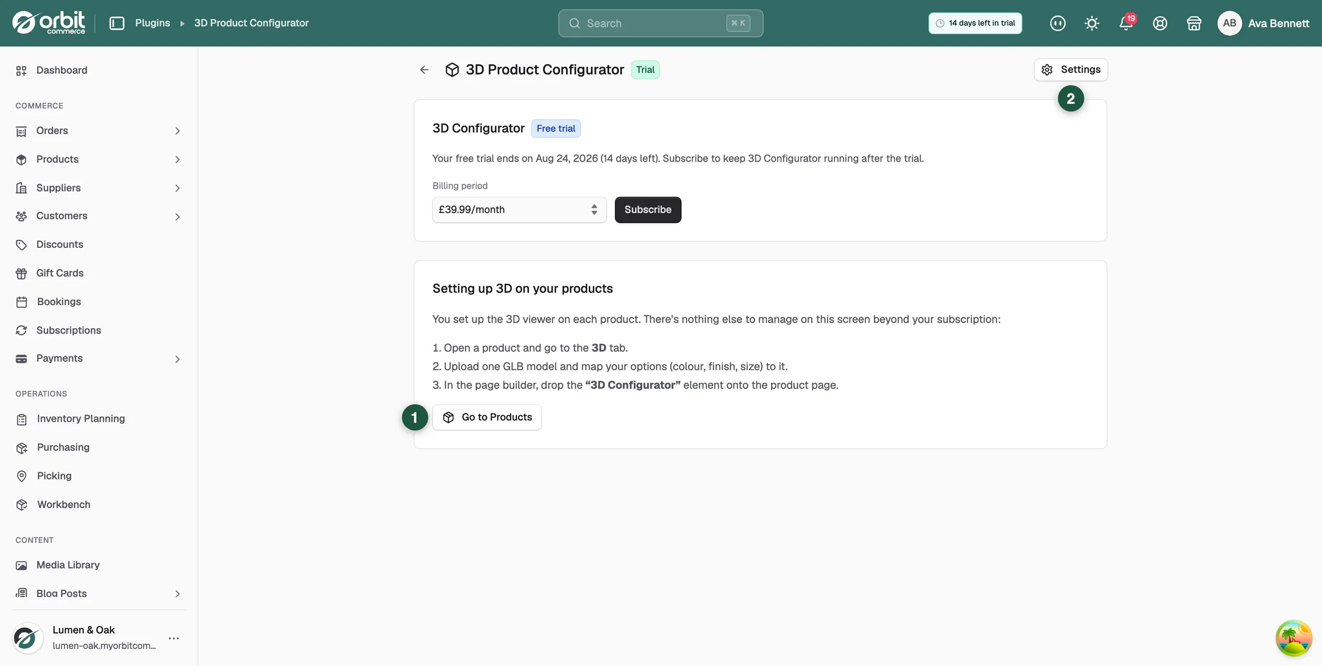
Task: Expand the Payments submenu chevron
Action: tap(178, 359)
